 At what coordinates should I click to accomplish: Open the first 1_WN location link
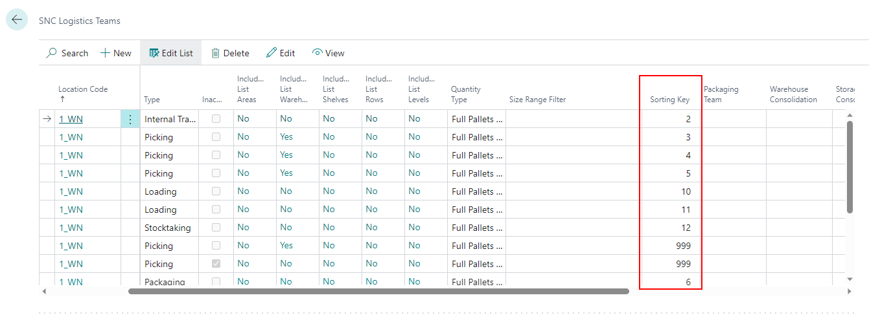[x=71, y=119]
